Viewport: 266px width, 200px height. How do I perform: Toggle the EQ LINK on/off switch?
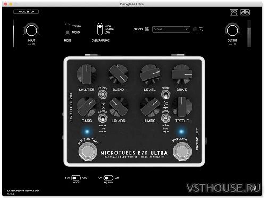(109, 178)
